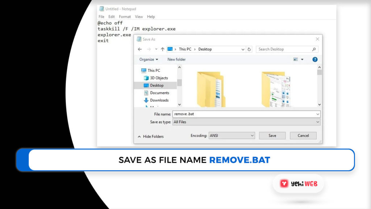Click the change view icon

point(296,60)
